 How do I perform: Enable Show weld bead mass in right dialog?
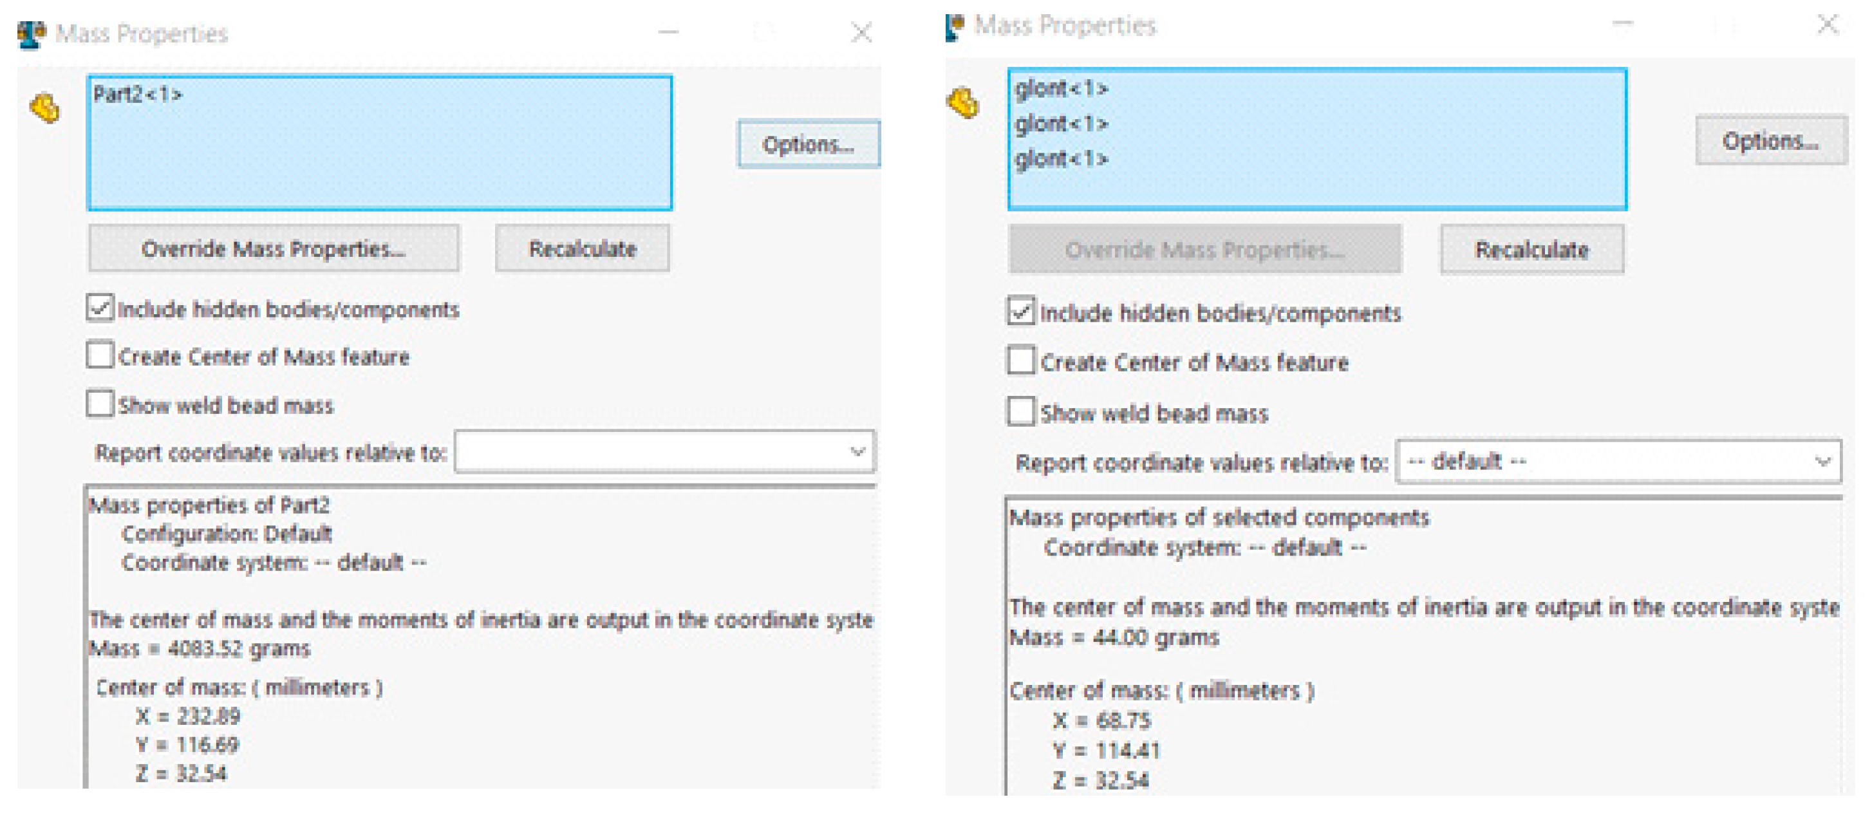click(x=1021, y=411)
